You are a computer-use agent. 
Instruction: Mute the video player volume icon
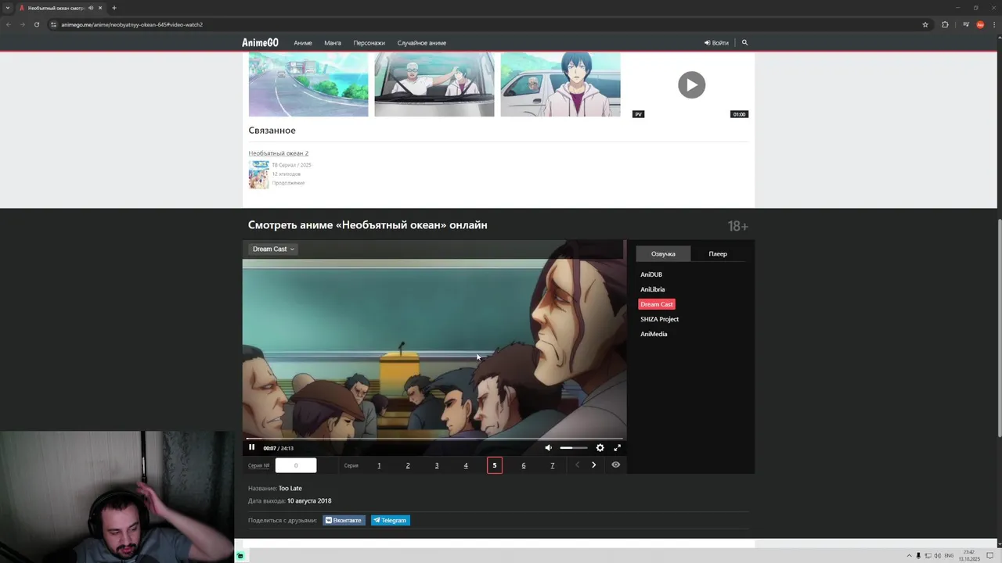(x=548, y=448)
